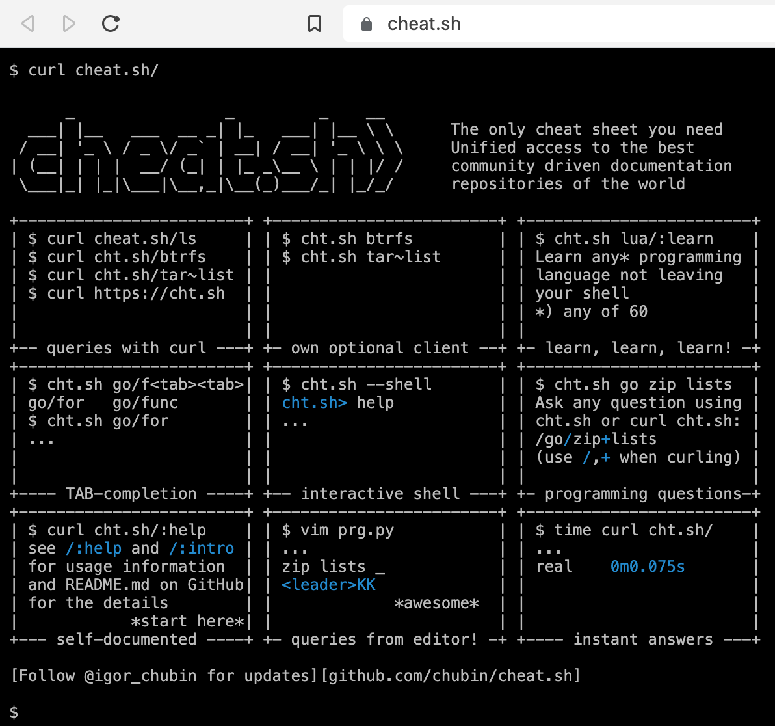The image size is (775, 726).
Task: Click '$ cht.sh --shell' line
Action: coord(356,384)
